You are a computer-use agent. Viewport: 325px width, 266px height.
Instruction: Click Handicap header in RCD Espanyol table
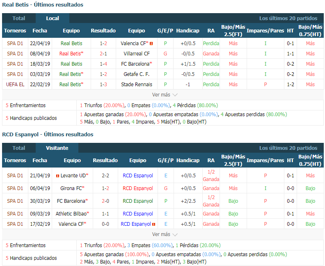tap(188, 160)
